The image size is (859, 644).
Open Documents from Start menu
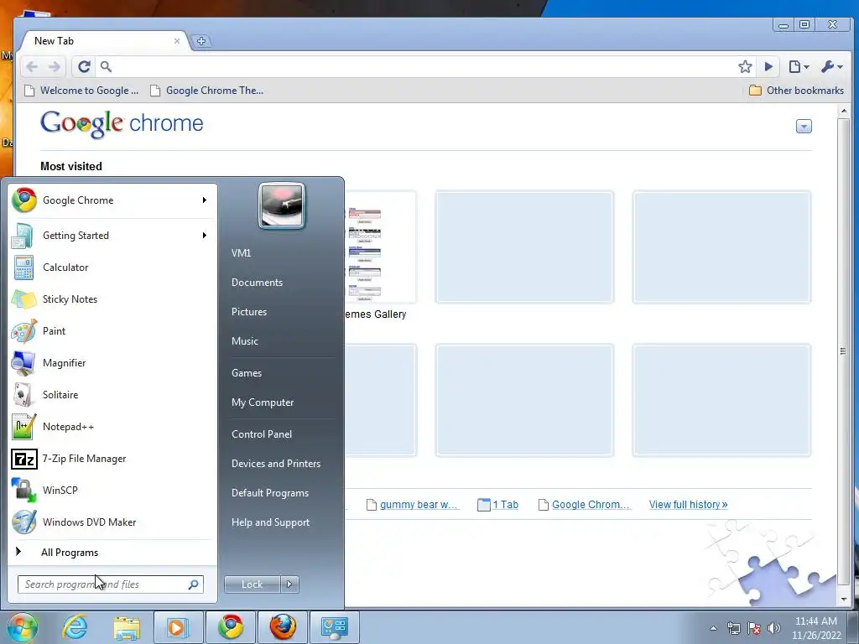[281, 283]
